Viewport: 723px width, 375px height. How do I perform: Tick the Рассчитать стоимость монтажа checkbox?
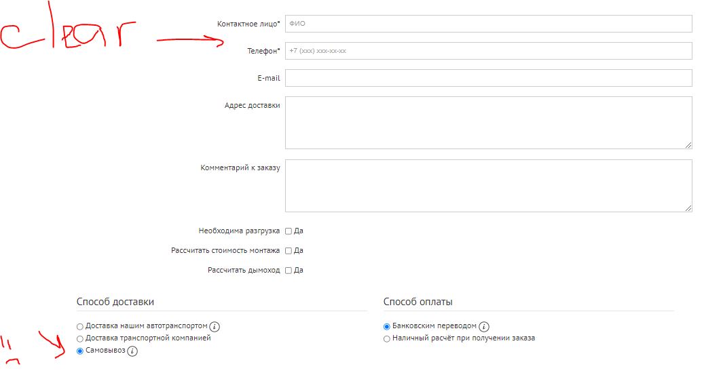tap(289, 251)
